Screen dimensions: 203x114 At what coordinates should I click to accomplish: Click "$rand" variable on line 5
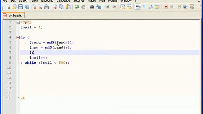(35, 42)
